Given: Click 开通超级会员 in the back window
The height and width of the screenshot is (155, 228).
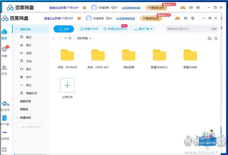Looking at the screenshot, I should 156,8.
